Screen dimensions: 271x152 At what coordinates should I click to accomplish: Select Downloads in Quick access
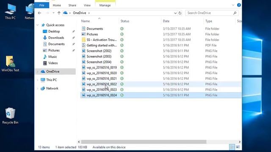click(56, 38)
